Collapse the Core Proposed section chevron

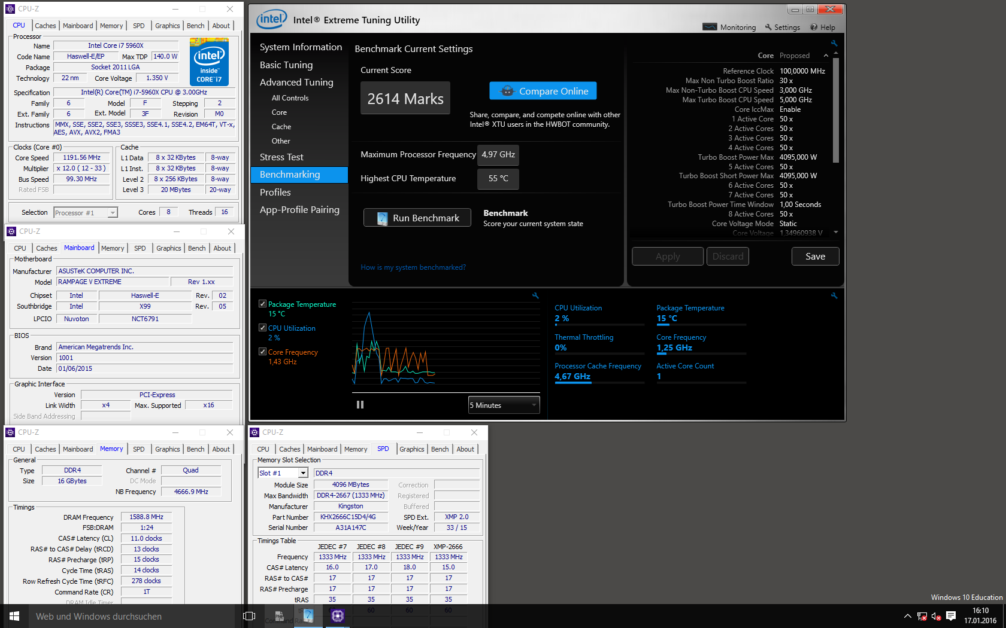[826, 56]
